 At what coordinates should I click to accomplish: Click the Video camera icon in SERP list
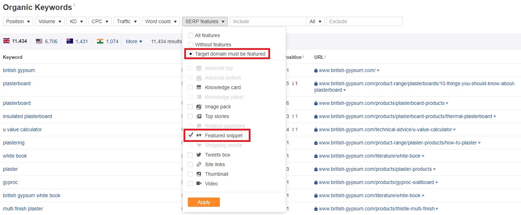pyautogui.click(x=199, y=184)
